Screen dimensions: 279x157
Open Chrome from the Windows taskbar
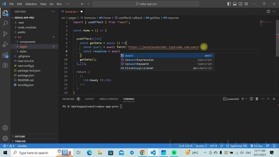143,153
